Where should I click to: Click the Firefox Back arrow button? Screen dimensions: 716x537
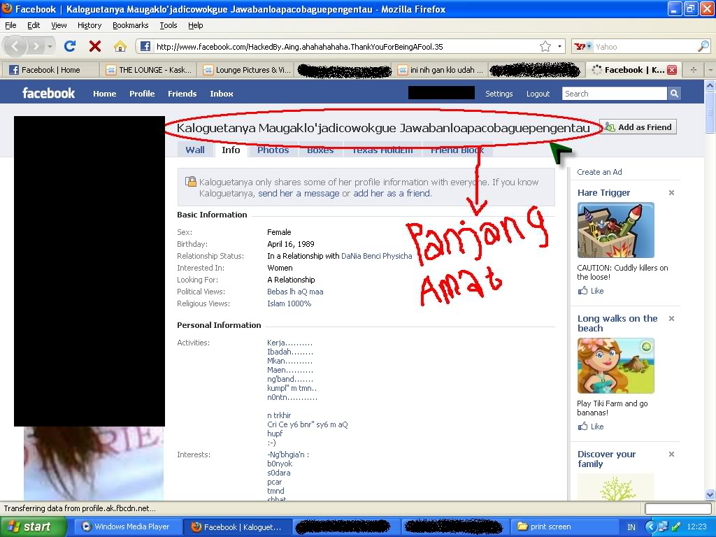point(15,46)
